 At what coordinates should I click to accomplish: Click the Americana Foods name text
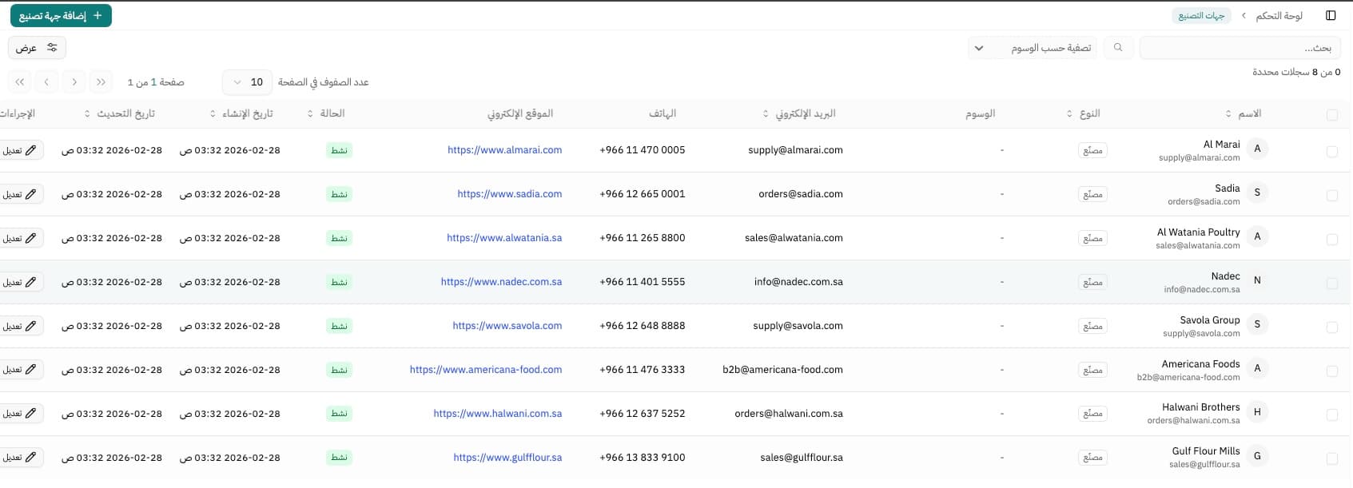pos(1200,364)
